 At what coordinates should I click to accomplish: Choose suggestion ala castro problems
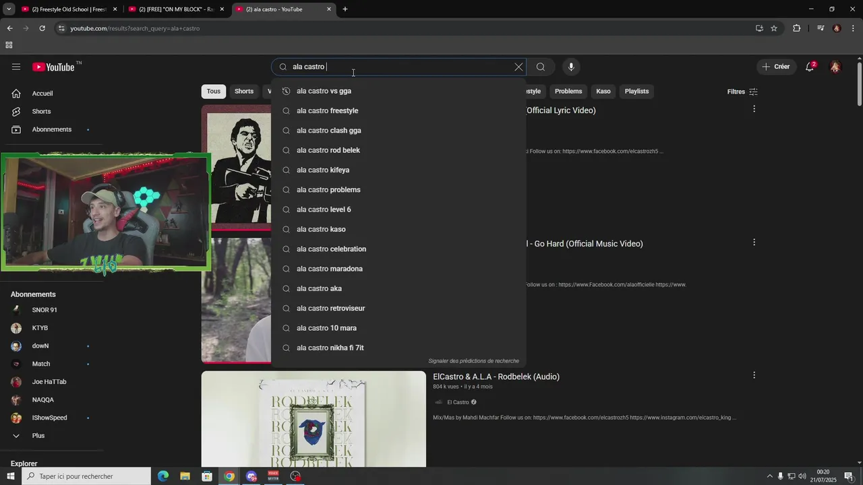click(398, 190)
